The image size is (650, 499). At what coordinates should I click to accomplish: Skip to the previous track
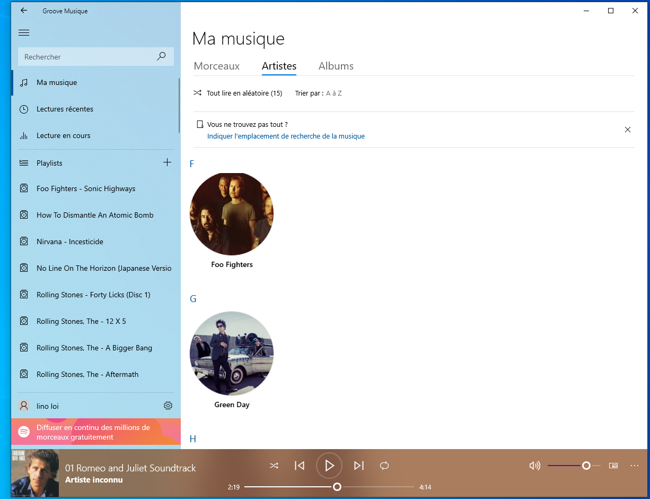tap(300, 466)
